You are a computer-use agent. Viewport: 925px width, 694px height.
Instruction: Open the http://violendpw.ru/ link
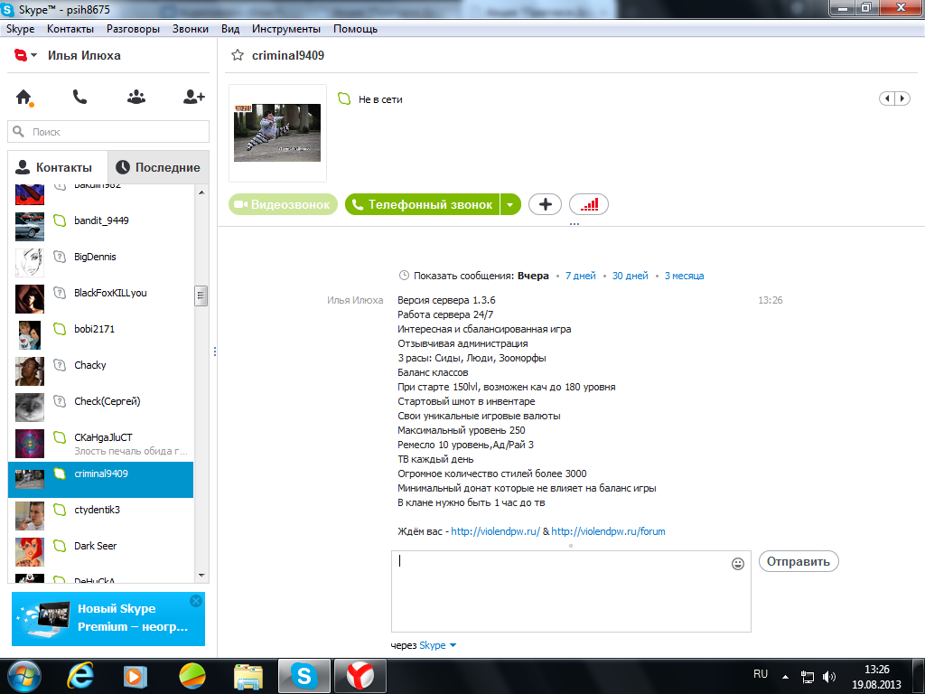click(x=496, y=531)
